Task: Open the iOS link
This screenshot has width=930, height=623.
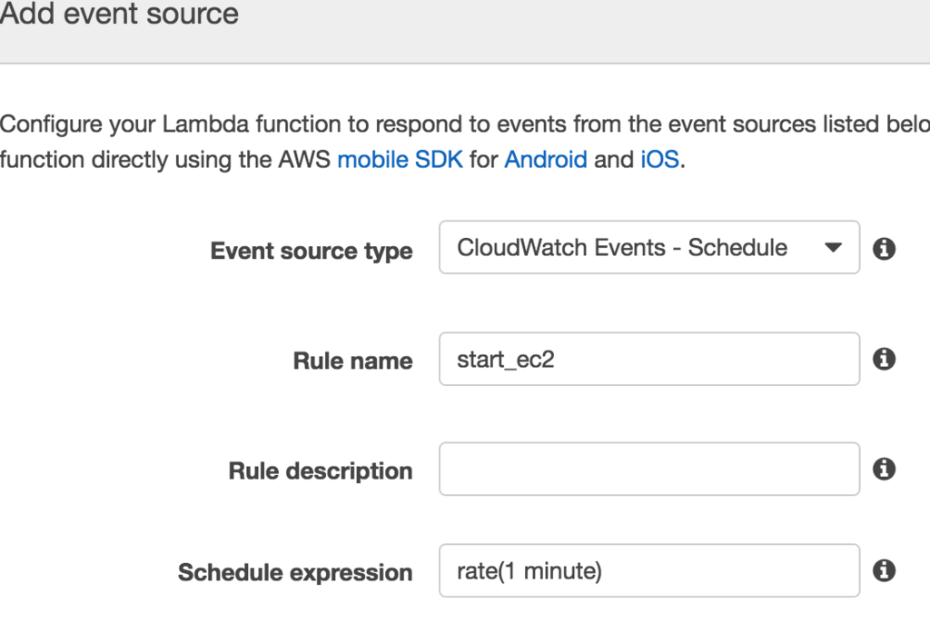Action: tap(659, 160)
